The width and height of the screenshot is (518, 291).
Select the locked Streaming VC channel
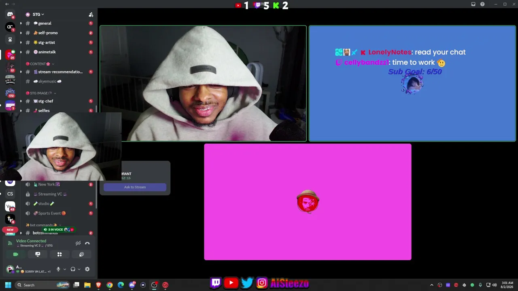58,194
